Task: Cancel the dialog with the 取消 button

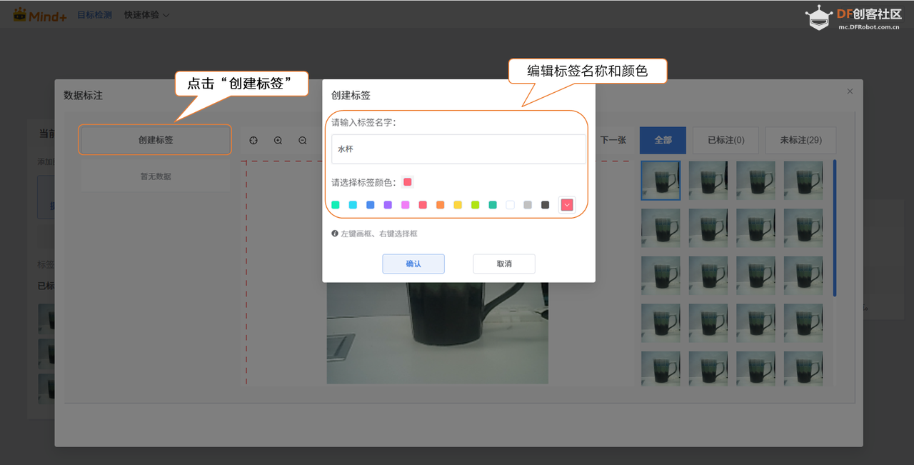Action: (x=504, y=264)
